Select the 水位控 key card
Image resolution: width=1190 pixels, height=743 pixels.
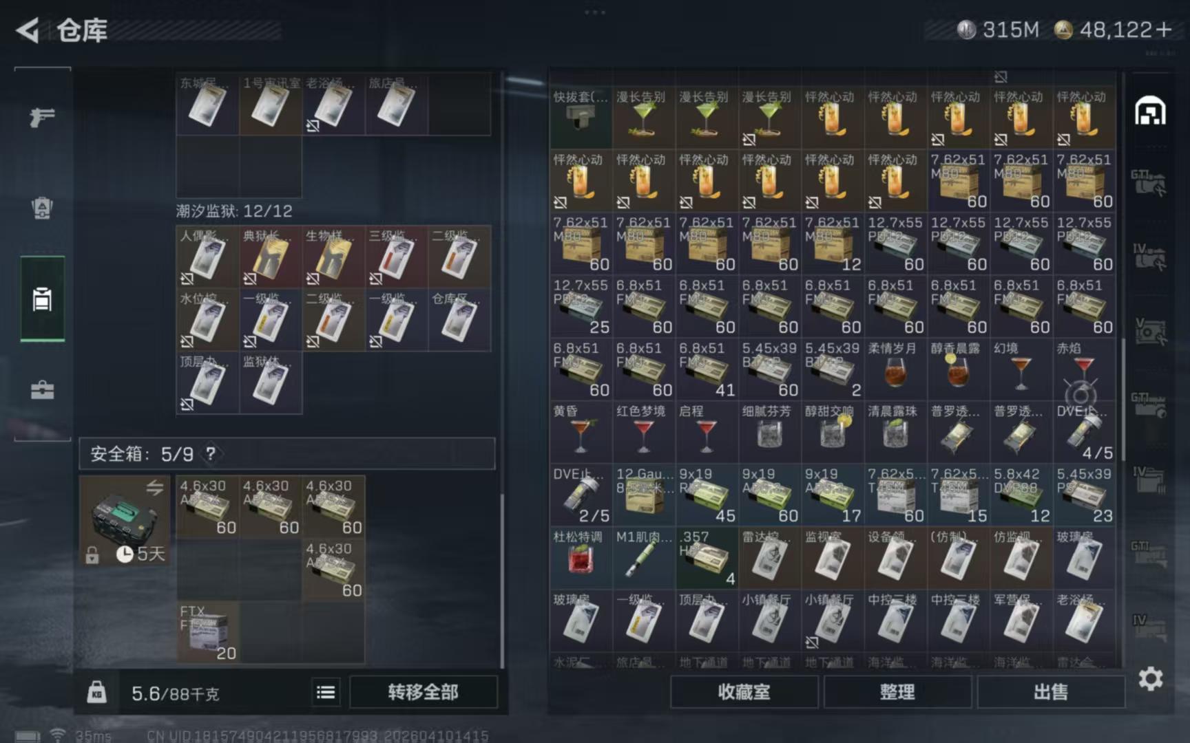tap(208, 320)
